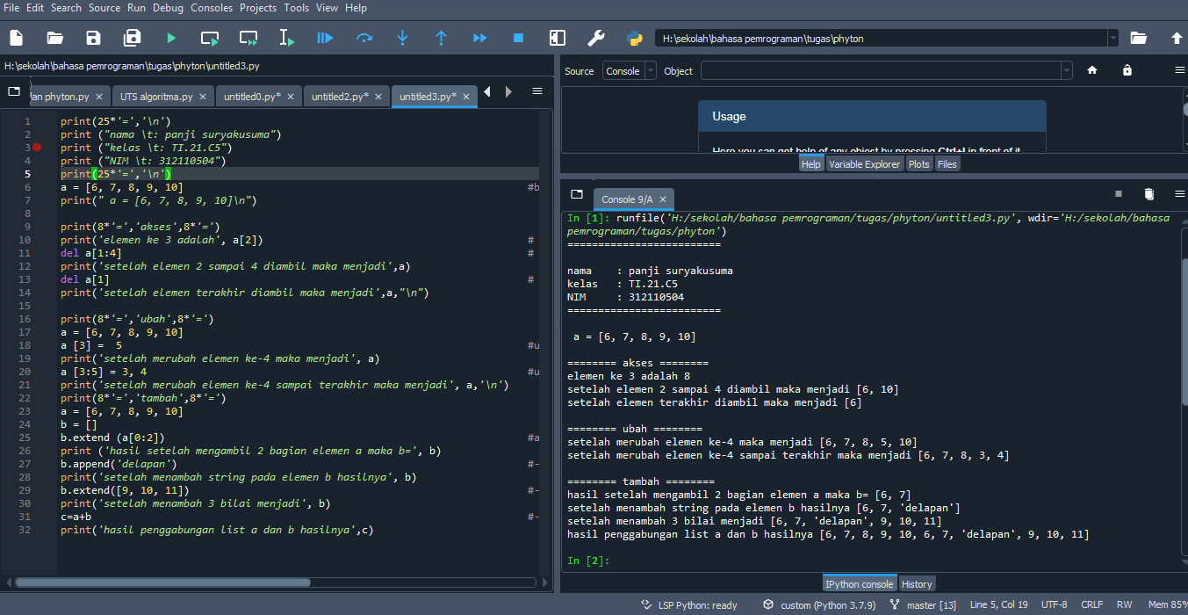The width and height of the screenshot is (1188, 615).
Task: Run selection or current line
Action: 287,38
